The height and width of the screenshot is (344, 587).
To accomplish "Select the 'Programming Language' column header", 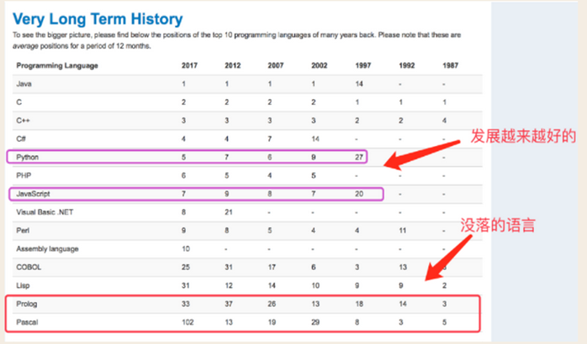I will click(x=57, y=65).
